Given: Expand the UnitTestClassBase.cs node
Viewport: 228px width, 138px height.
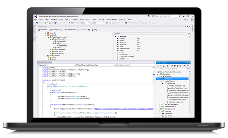Looking at the screenshot, I should (160, 104).
